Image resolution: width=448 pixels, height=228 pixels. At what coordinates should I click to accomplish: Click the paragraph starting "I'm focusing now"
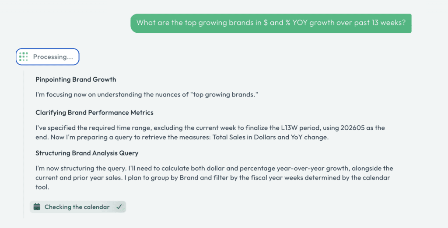point(147,94)
